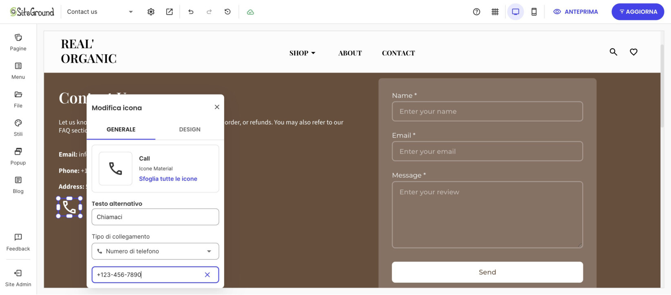Clear the phone number field
The image size is (671, 295).
207,275
